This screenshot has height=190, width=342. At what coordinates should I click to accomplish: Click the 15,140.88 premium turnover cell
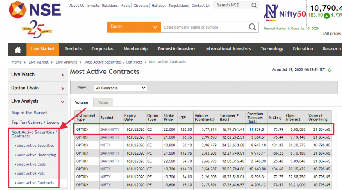(x=257, y=169)
